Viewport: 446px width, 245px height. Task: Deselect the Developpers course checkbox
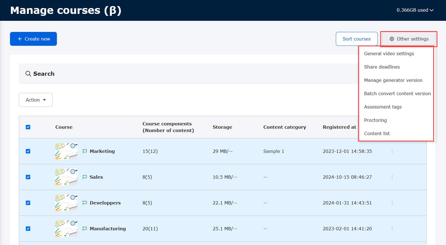point(28,203)
